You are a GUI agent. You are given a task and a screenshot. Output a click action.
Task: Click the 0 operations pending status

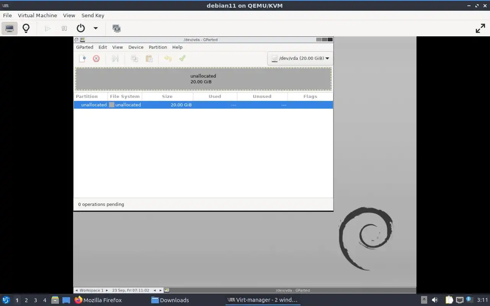pyautogui.click(x=101, y=204)
